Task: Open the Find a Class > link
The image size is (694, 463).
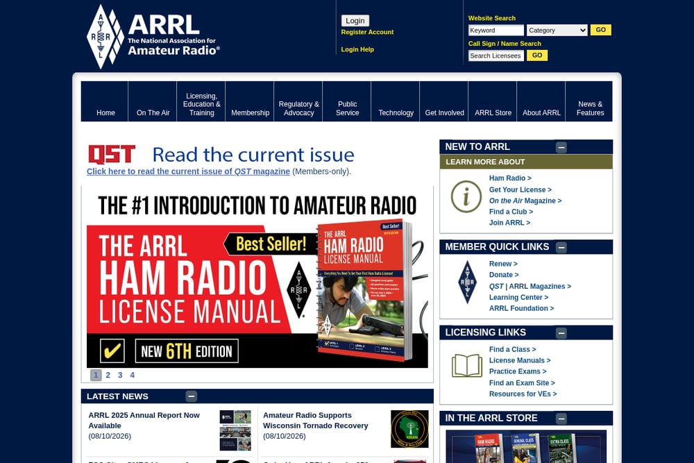Action: [512, 349]
